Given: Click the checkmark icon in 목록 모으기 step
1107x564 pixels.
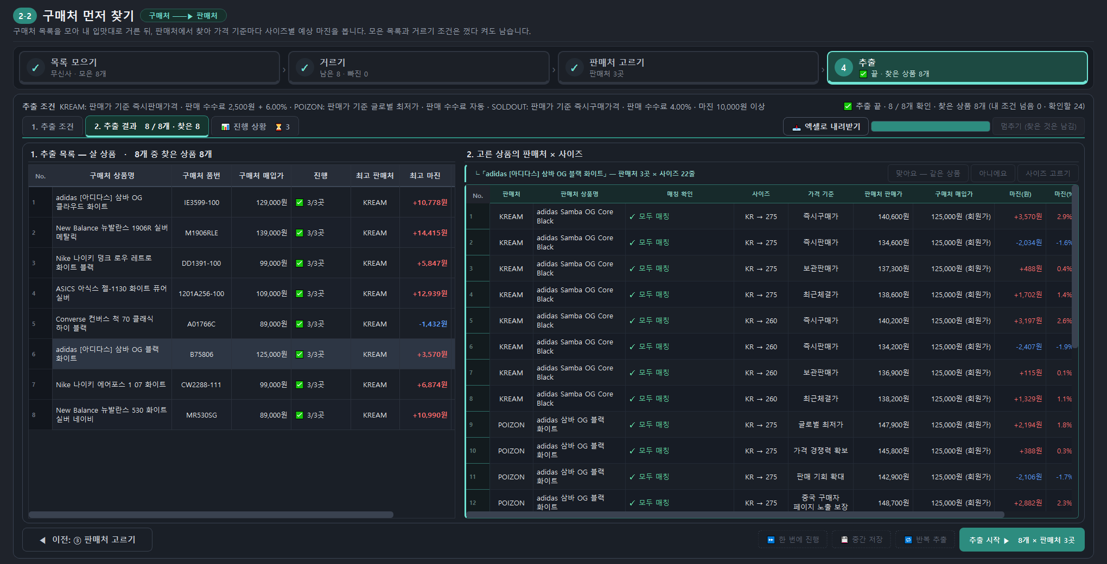Looking at the screenshot, I should click(35, 68).
